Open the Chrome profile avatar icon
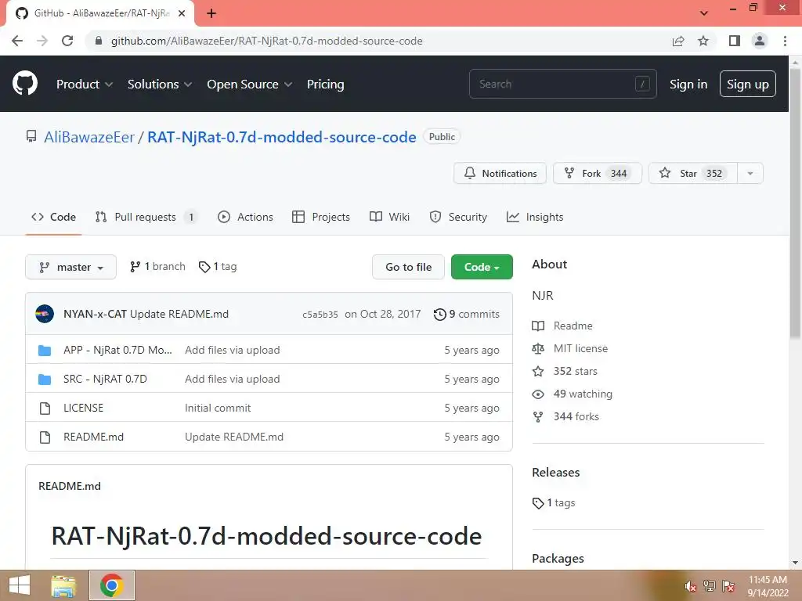Image resolution: width=802 pixels, height=601 pixels. pyautogui.click(x=760, y=41)
